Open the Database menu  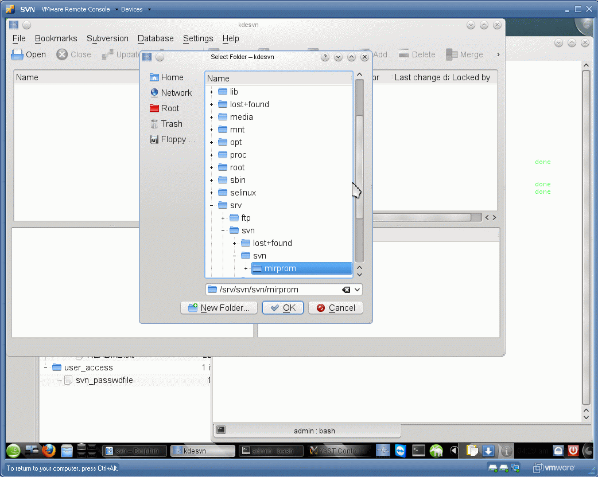point(156,38)
